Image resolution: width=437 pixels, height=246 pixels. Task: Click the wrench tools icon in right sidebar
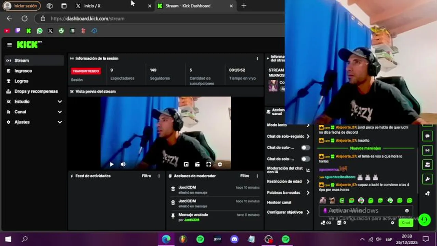(x=427, y=179)
